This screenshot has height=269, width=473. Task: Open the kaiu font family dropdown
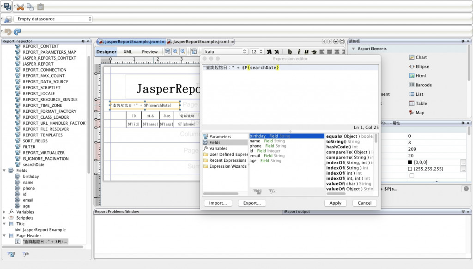coord(225,52)
